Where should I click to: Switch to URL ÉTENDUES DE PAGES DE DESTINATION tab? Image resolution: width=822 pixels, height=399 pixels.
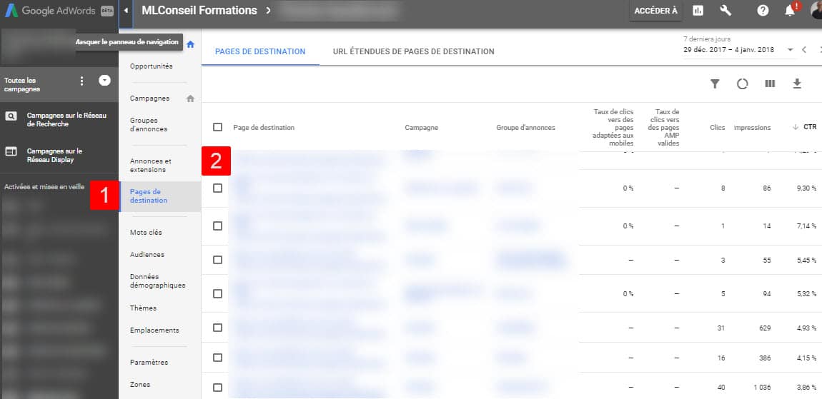point(414,51)
